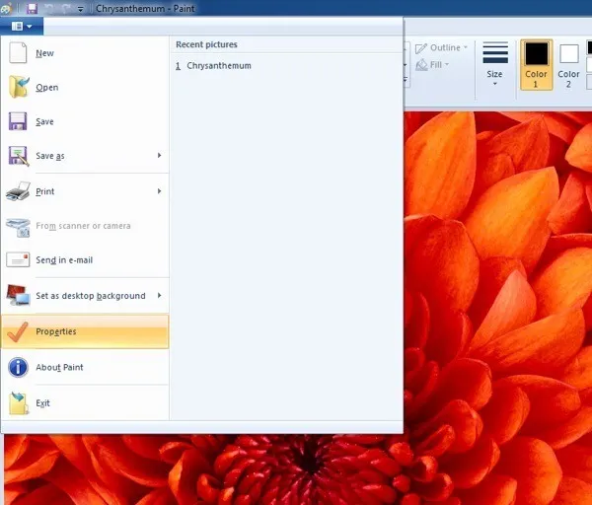Open recent picture Chrysanthemum
Screen dimensions: 592x505
point(218,66)
